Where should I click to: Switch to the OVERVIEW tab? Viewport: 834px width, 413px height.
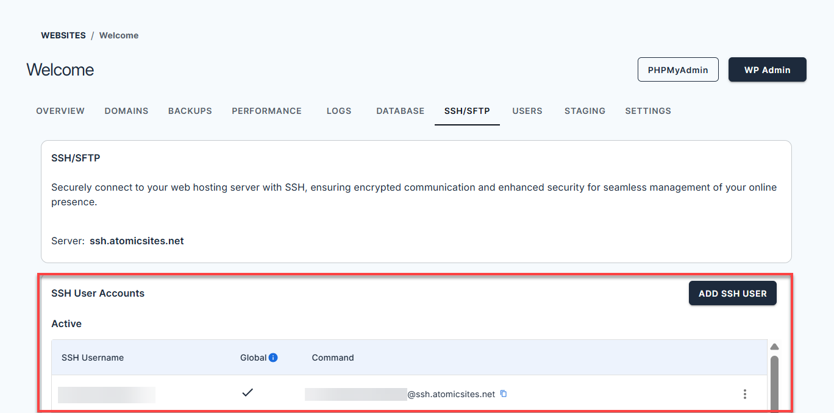point(60,111)
